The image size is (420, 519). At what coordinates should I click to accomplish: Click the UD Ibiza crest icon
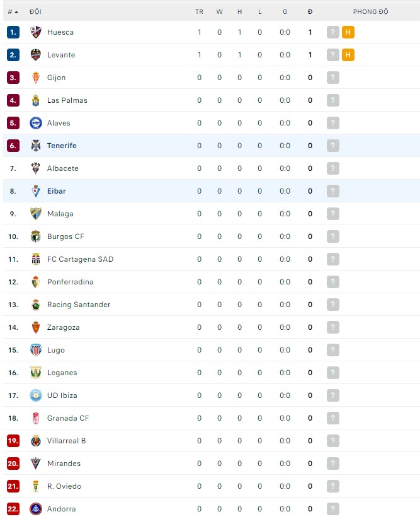click(x=36, y=395)
